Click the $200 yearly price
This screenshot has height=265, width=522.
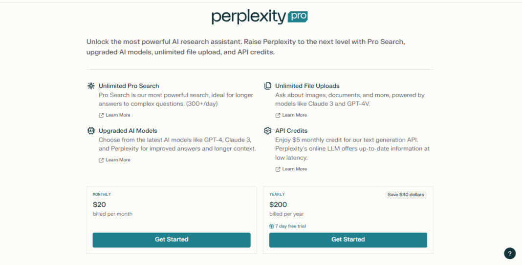[x=278, y=204]
